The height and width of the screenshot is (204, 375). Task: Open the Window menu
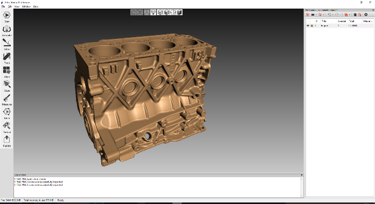point(26,6)
